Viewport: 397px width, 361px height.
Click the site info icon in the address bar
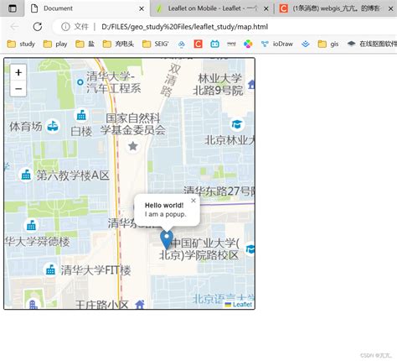point(65,27)
